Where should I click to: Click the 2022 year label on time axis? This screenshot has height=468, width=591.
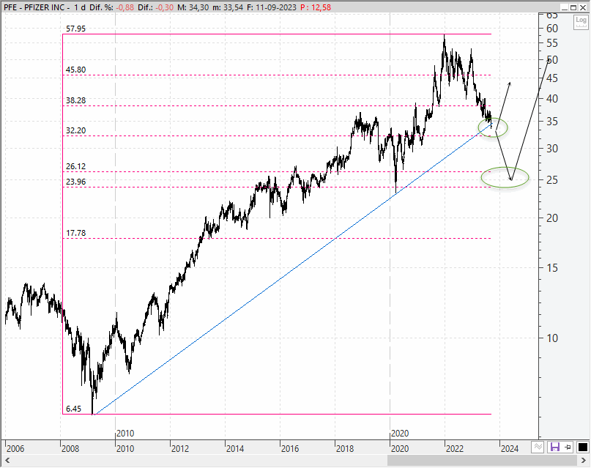tap(455, 449)
